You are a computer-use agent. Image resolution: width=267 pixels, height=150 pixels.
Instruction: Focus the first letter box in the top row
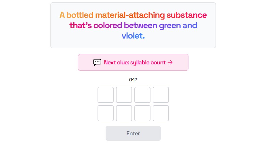(106, 95)
